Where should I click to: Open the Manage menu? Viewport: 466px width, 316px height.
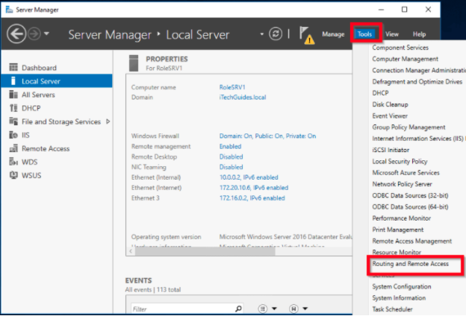coord(333,34)
